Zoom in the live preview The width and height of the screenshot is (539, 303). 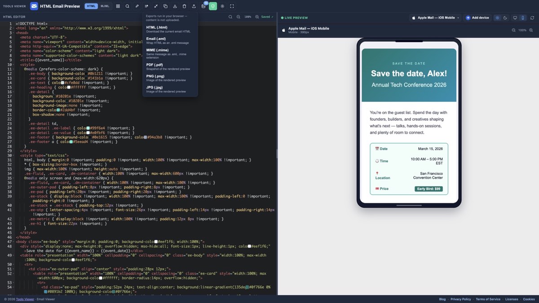coord(532,30)
